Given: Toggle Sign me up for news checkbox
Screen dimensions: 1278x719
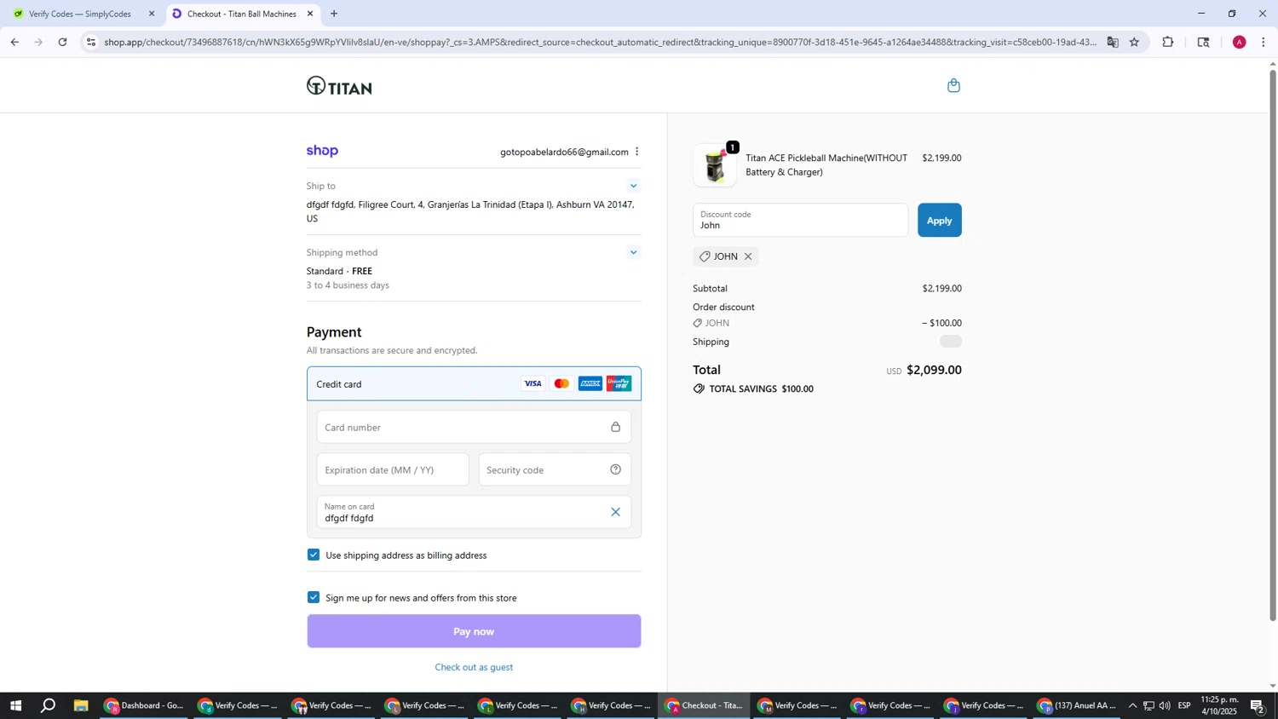Looking at the screenshot, I should (x=314, y=597).
